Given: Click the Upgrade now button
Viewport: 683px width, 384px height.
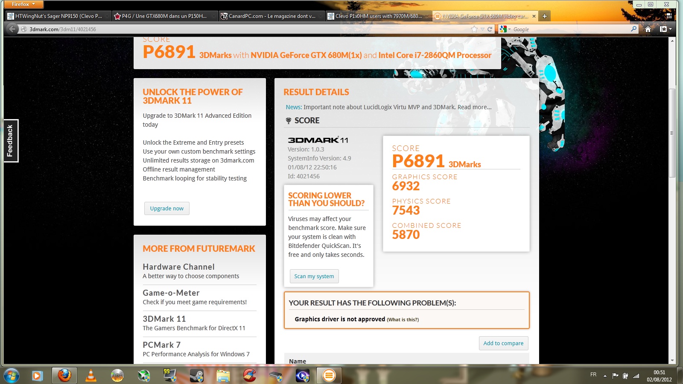Looking at the screenshot, I should point(166,208).
